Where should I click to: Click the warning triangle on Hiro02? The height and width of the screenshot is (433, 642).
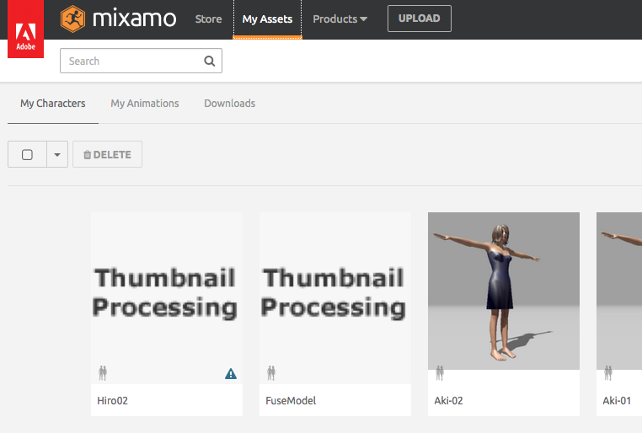[x=231, y=373]
